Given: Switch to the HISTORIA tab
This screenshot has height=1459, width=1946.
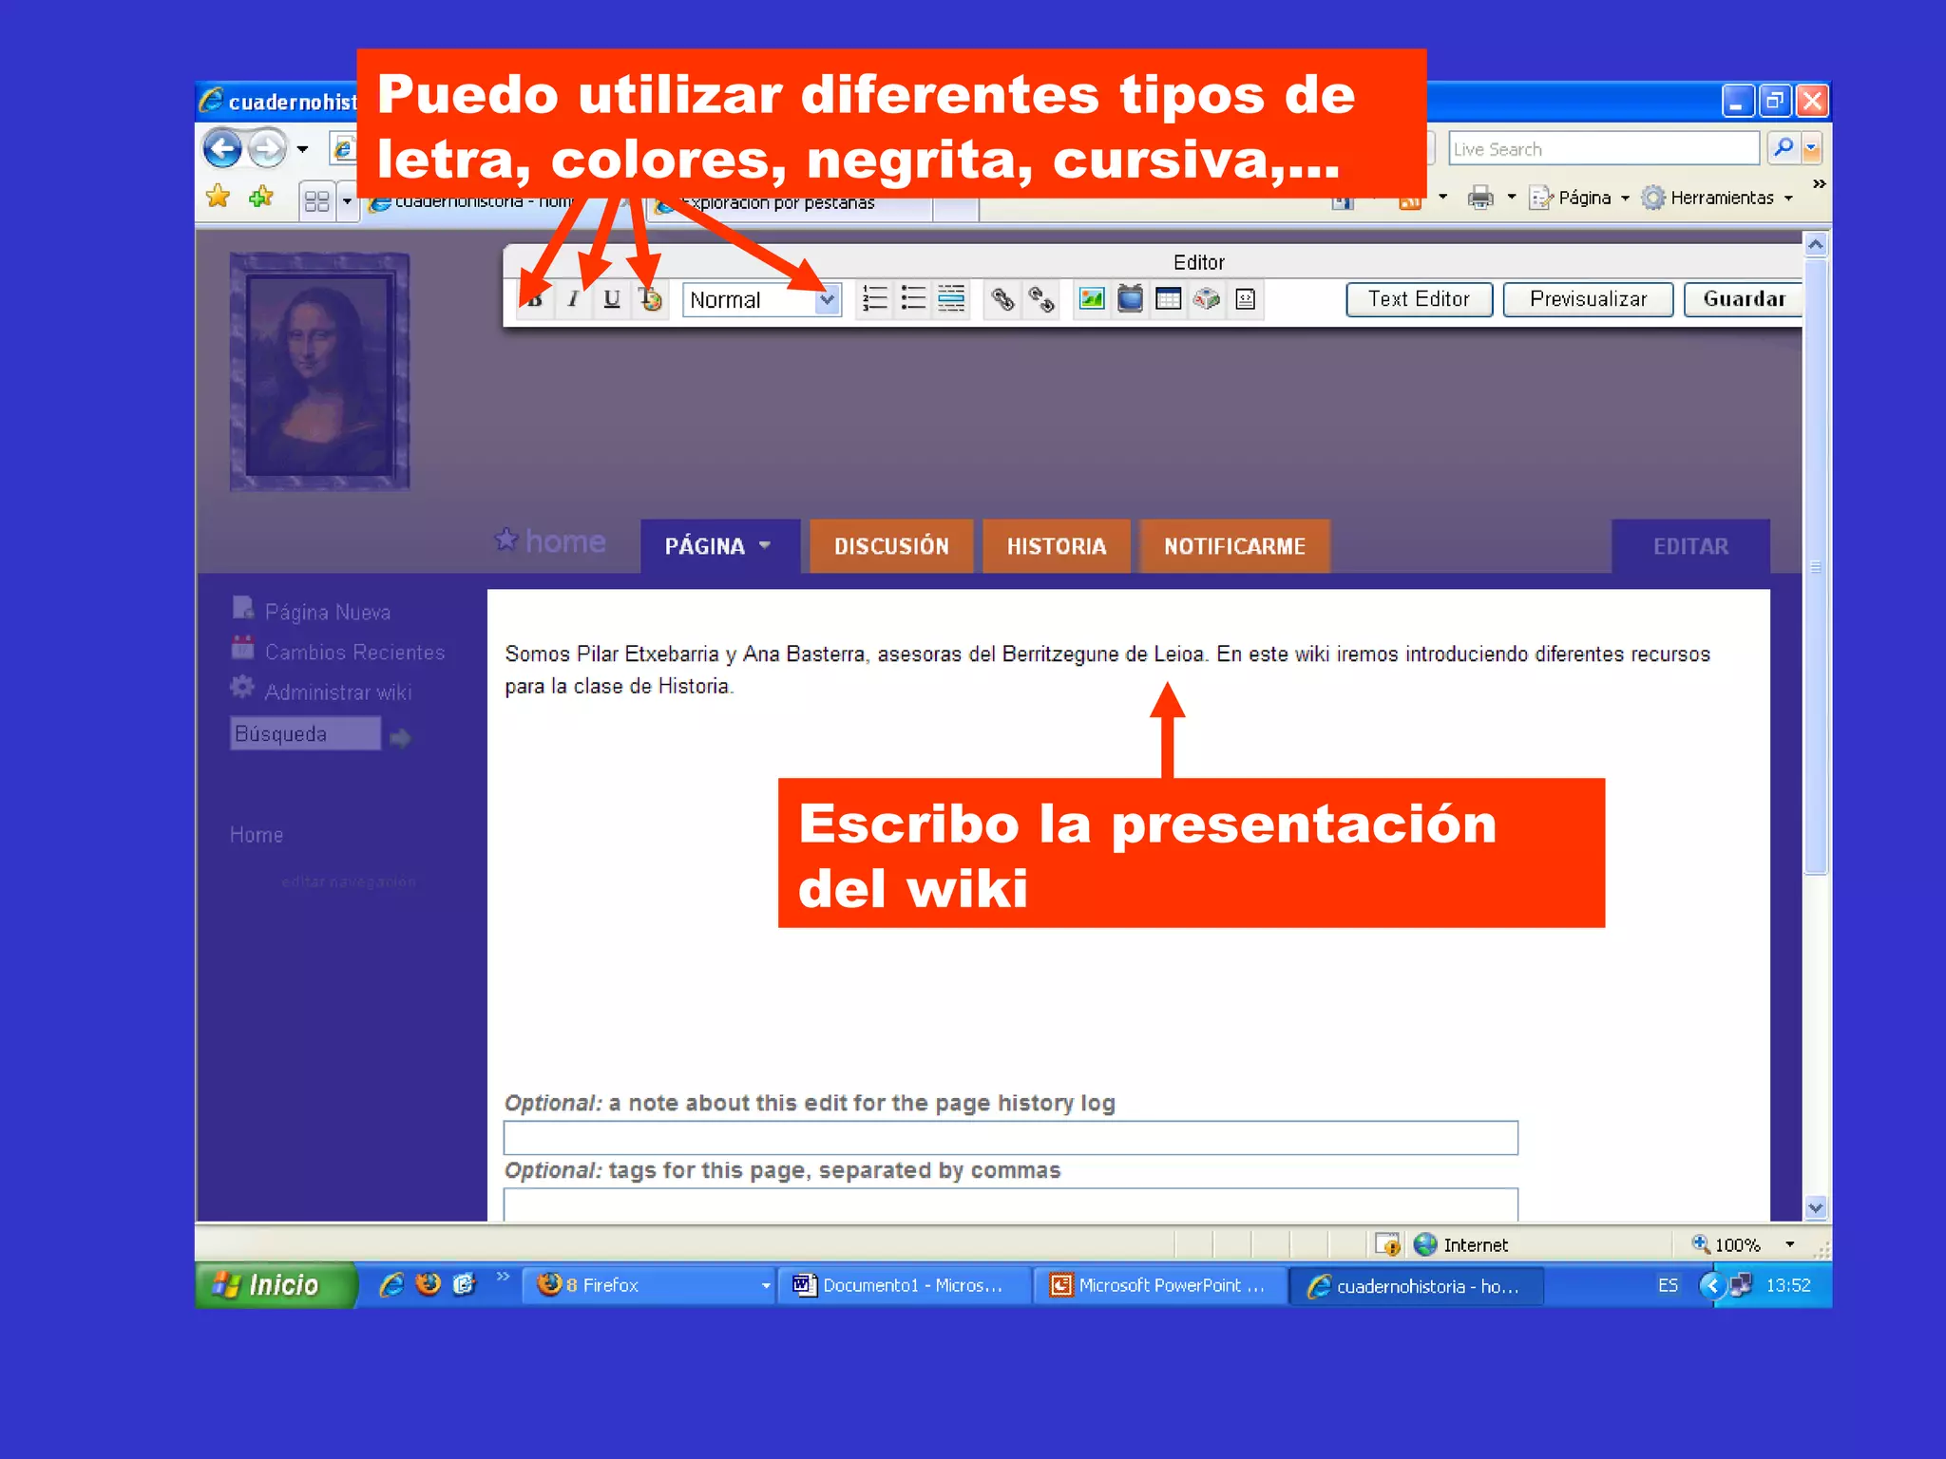Looking at the screenshot, I should click(x=1057, y=546).
